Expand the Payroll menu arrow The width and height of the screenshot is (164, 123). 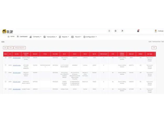[81, 37]
